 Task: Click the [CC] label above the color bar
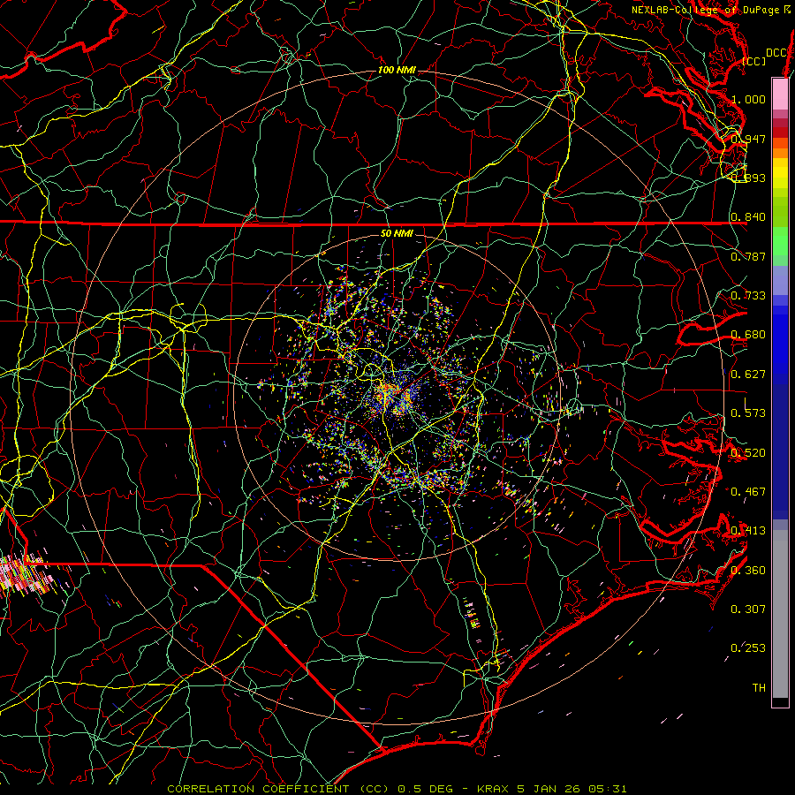[x=754, y=61]
